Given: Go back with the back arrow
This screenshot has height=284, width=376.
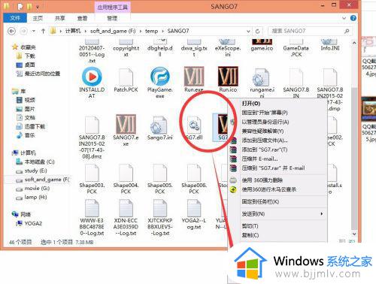Looking at the screenshot, I should [x=11, y=31].
